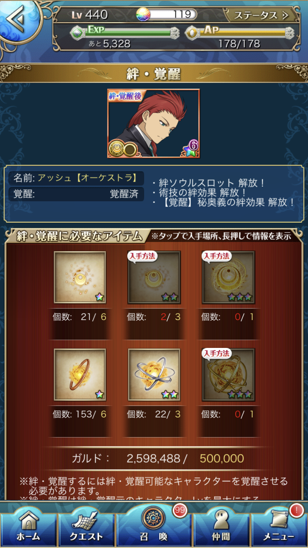Viewport: 308px width, 548px height.
Task: Open the 召喚 summon tab
Action: [154, 524]
